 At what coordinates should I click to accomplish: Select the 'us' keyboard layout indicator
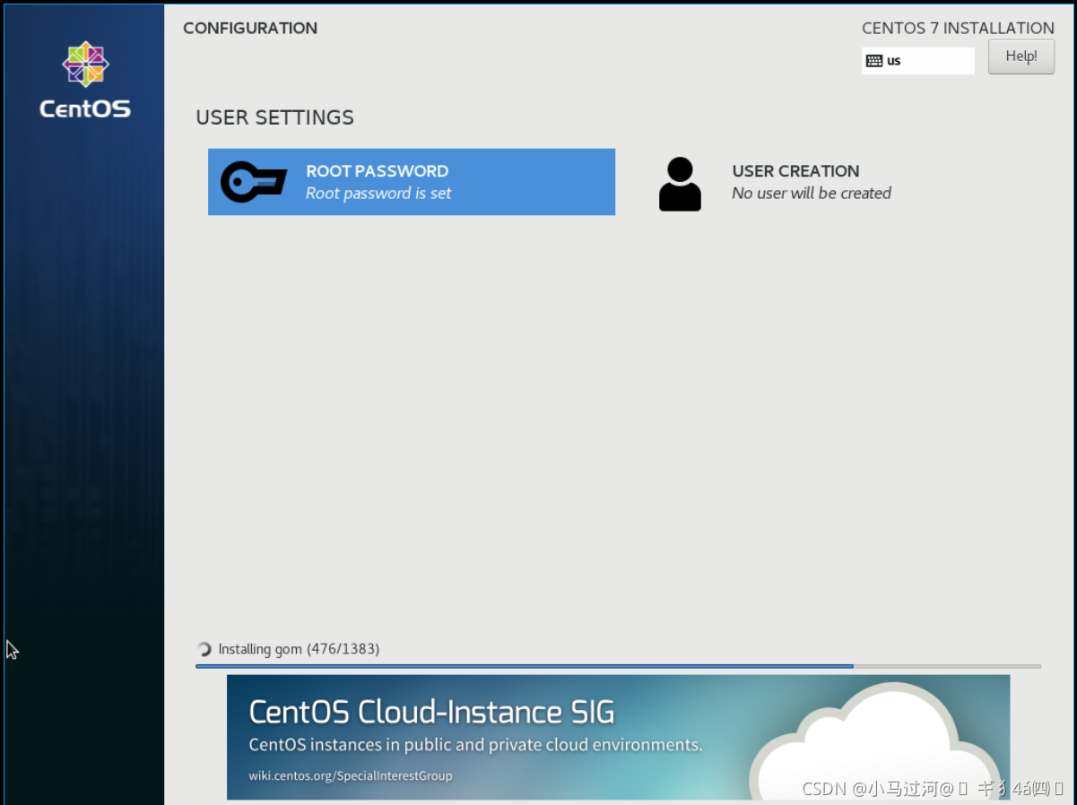(x=918, y=61)
